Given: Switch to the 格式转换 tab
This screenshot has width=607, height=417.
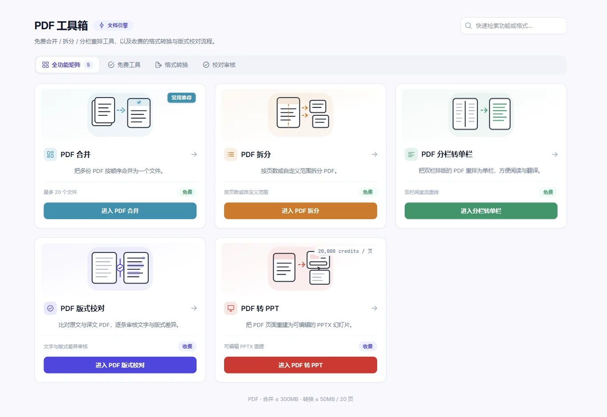Looking at the screenshot, I should pyautogui.click(x=172, y=65).
